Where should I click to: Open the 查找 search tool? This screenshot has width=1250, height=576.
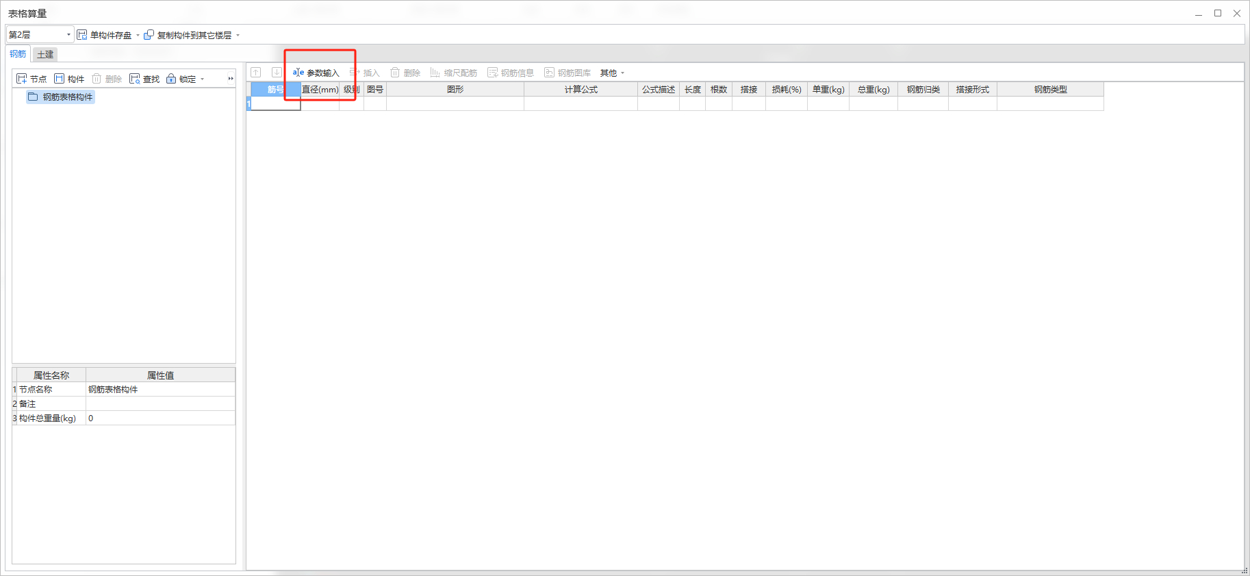144,79
